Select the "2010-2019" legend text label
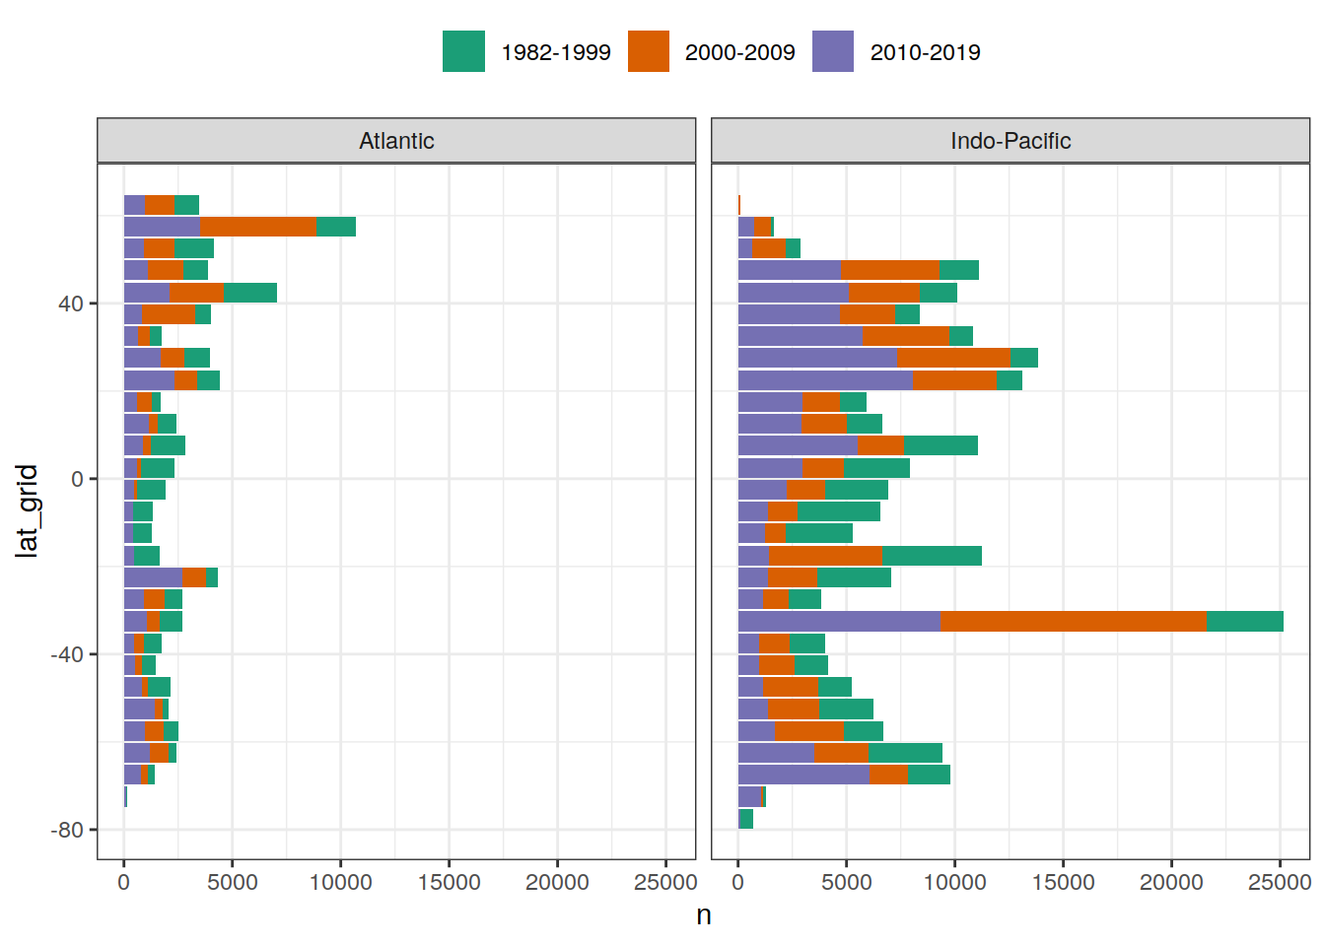The image size is (1325, 946). 925,52
